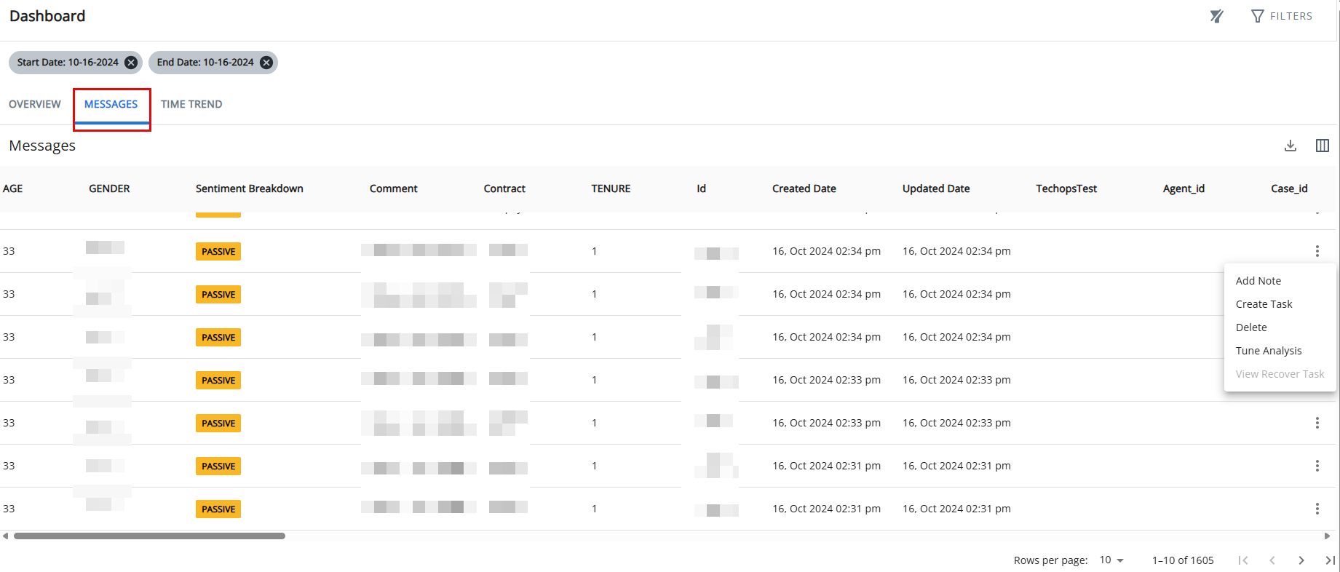The height and width of the screenshot is (572, 1340).
Task: Click the clear all filters icon
Action: click(x=1216, y=16)
